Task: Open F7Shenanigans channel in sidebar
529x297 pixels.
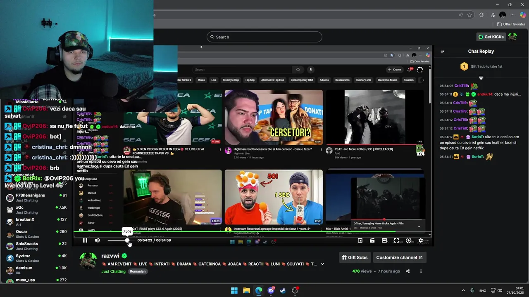Action: (36, 198)
